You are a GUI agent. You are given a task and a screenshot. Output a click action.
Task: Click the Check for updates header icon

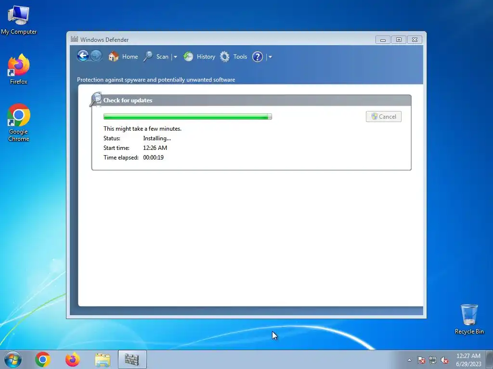coord(96,99)
